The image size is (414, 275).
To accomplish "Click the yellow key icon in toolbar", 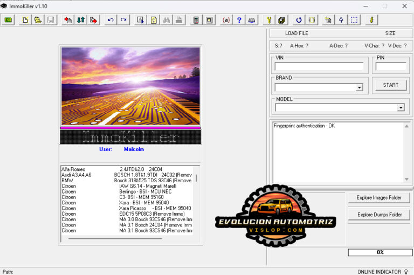I will (268, 20).
